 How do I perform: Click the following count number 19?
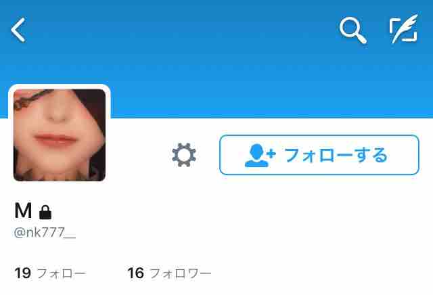click(22, 273)
